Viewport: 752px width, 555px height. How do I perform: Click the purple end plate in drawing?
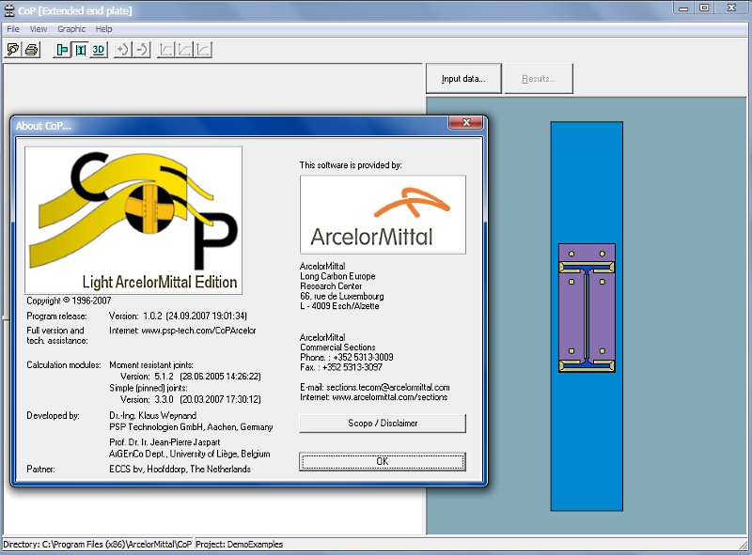click(587, 308)
